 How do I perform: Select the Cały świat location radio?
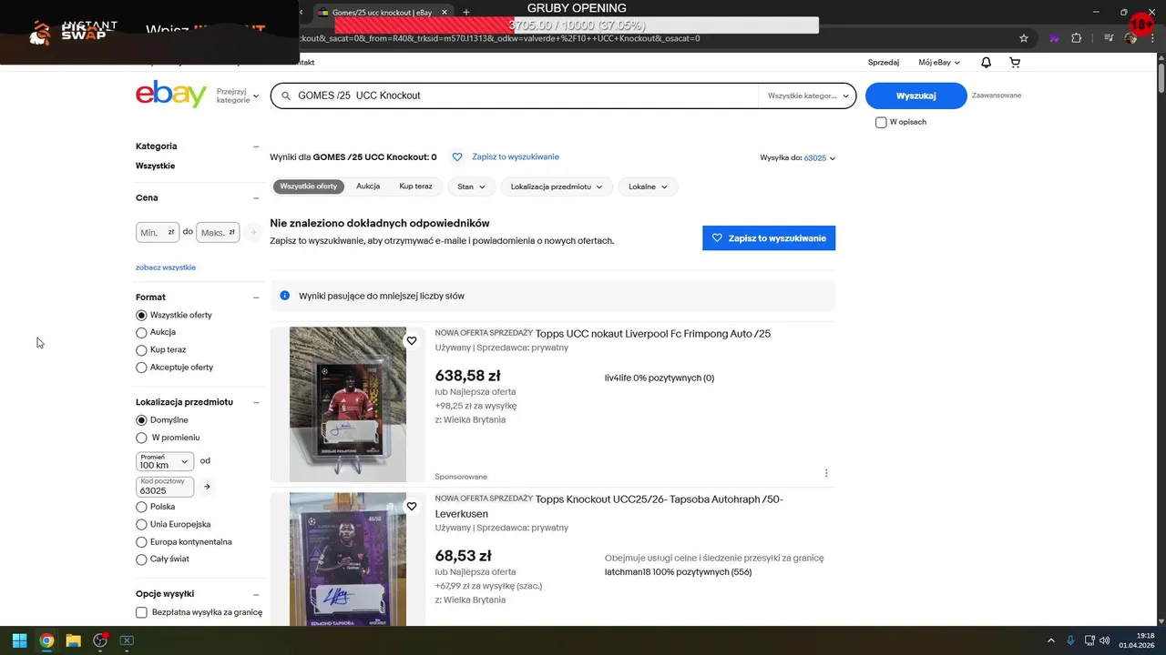tap(141, 559)
